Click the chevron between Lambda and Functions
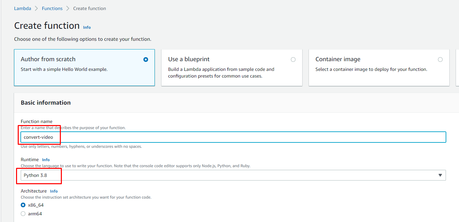 [36, 9]
